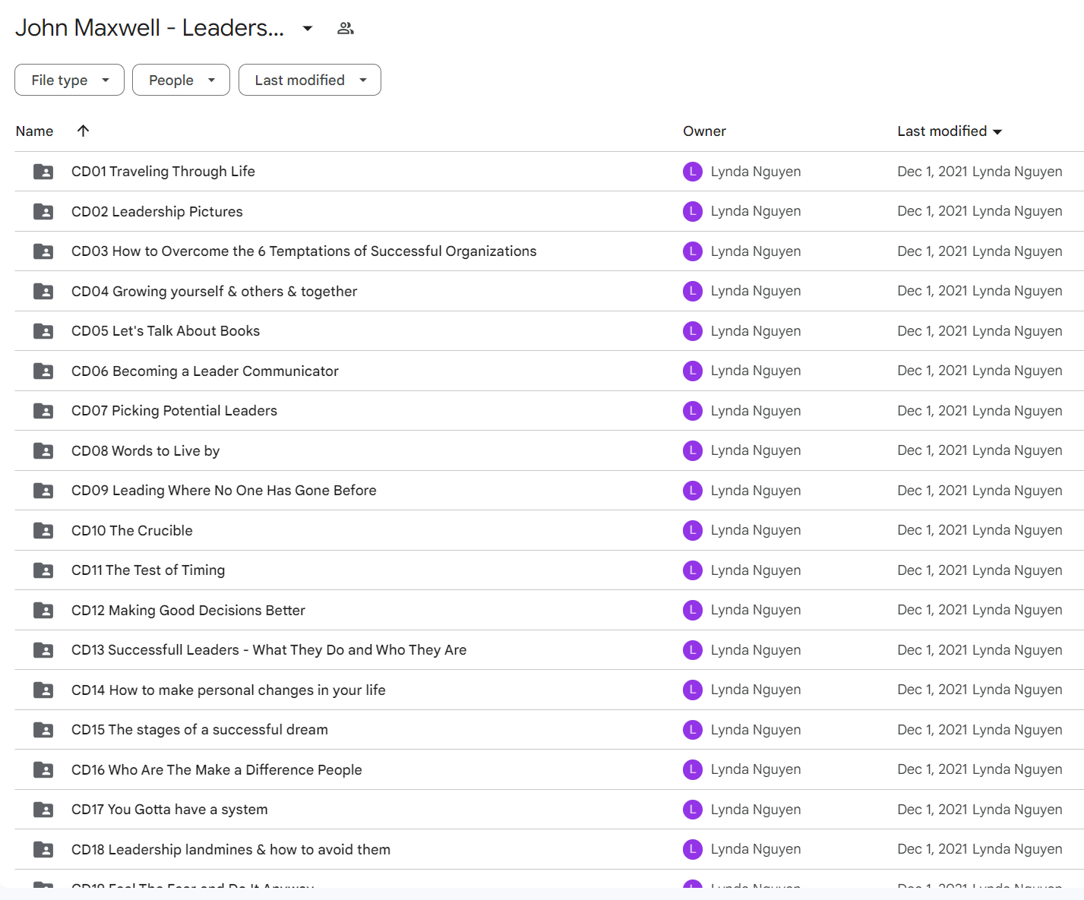Select CD14 How to make personal changes
Viewport: 1084px width, 900px height.
pyautogui.click(x=229, y=690)
